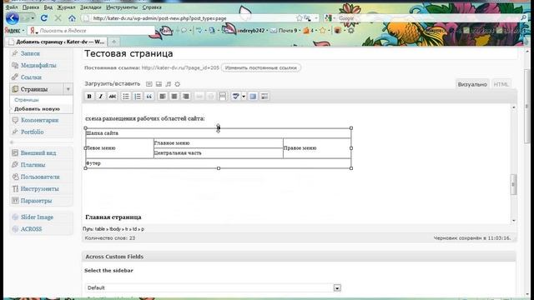Open the Страницы submenu link

27,100
